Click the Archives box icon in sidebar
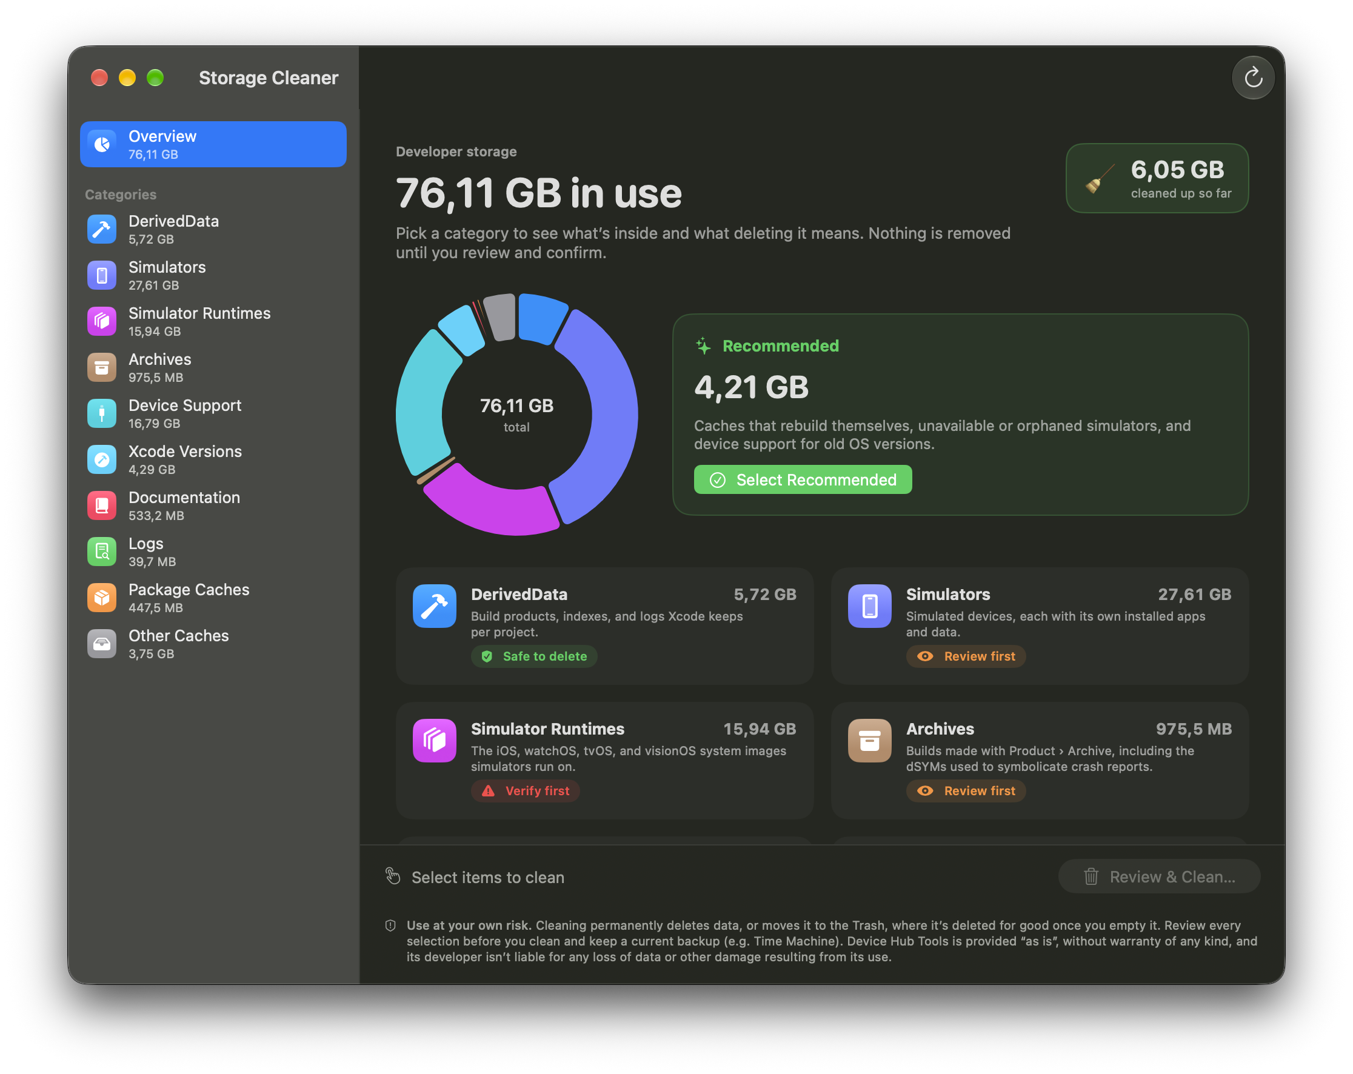The width and height of the screenshot is (1353, 1074). coord(102,368)
